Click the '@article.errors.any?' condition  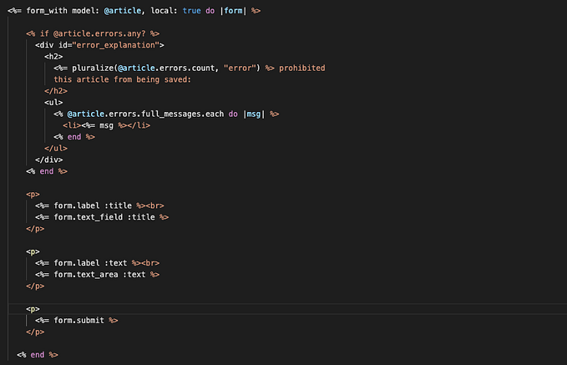(99, 33)
